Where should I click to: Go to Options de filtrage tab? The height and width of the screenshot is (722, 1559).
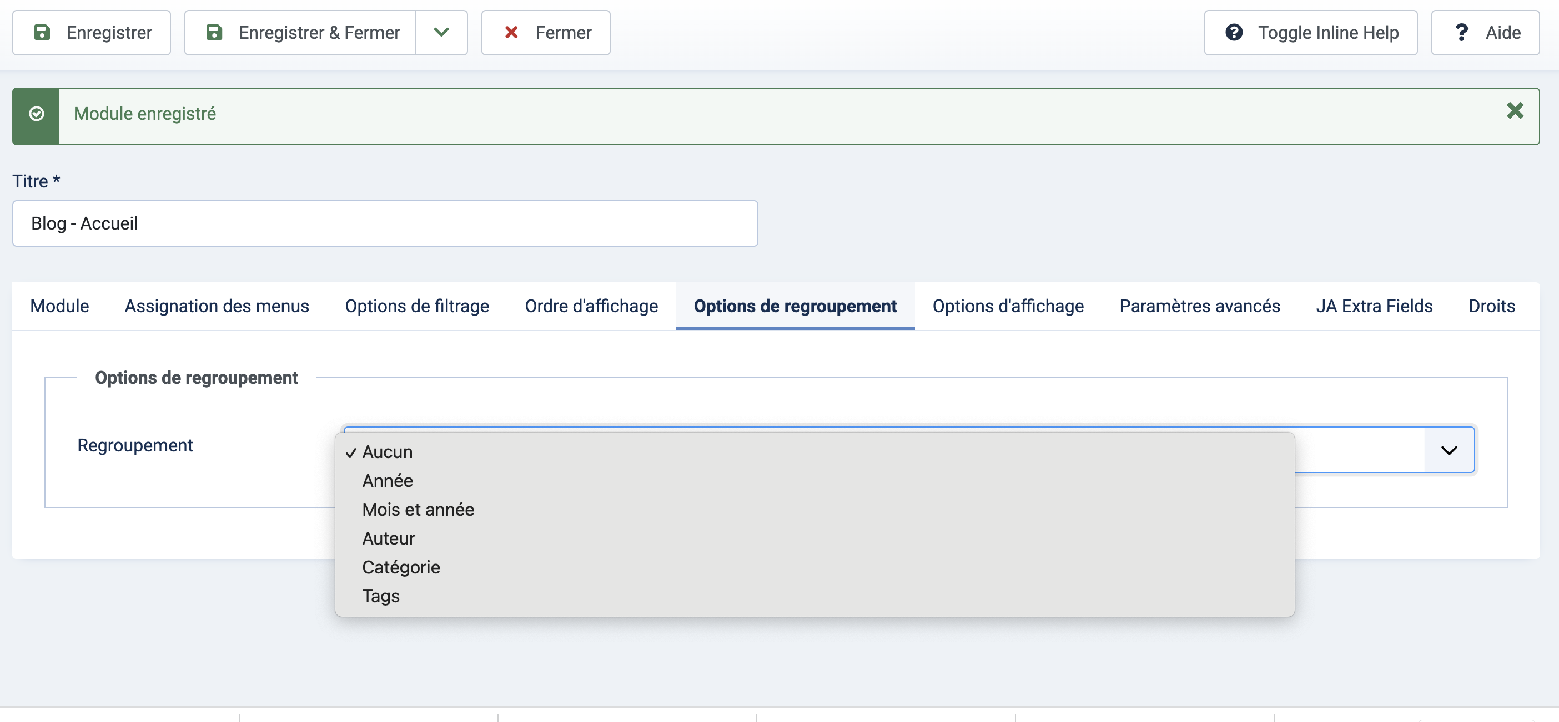click(416, 306)
